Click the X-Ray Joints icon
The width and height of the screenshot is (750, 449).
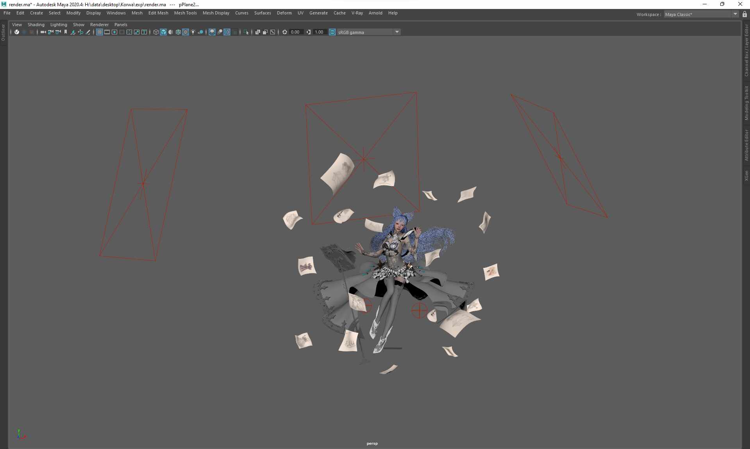pos(273,32)
